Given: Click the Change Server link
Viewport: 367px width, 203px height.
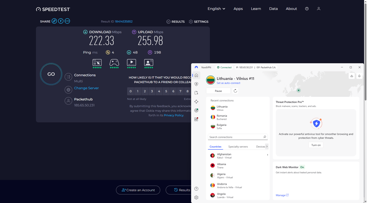Looking at the screenshot, I should (x=86, y=88).
